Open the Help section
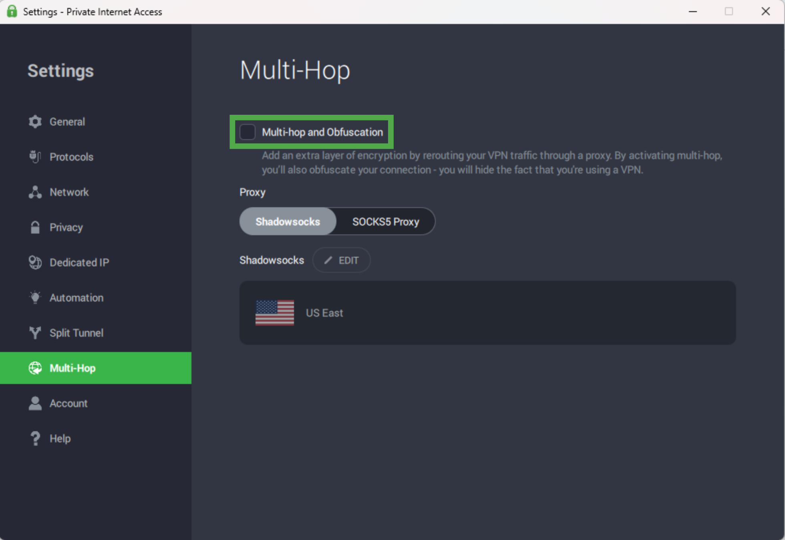 tap(96, 438)
